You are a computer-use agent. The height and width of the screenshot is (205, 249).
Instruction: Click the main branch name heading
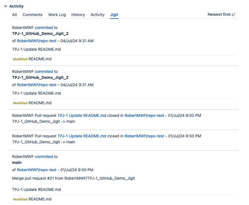click(17, 162)
